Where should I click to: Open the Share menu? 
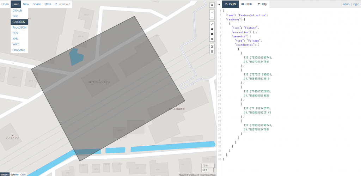tap(37, 4)
